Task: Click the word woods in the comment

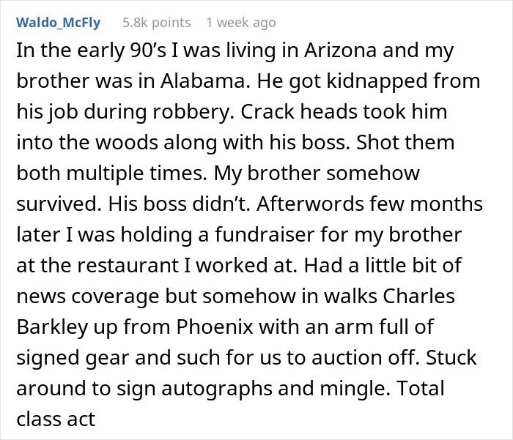Action: click(x=127, y=143)
